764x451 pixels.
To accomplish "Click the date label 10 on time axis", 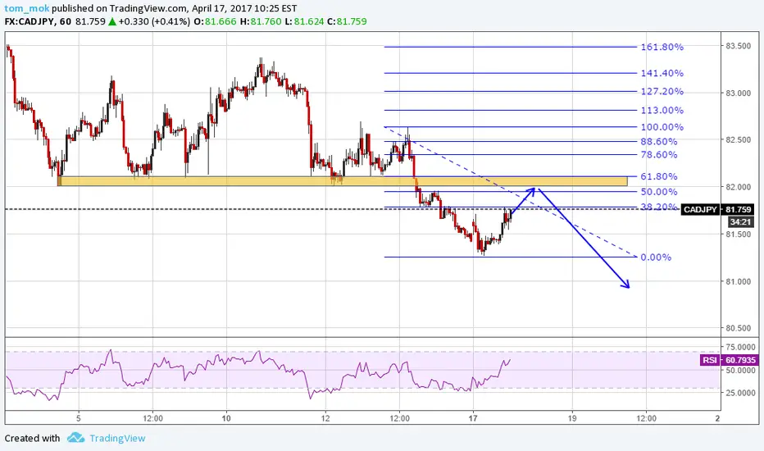I will coord(226,418).
